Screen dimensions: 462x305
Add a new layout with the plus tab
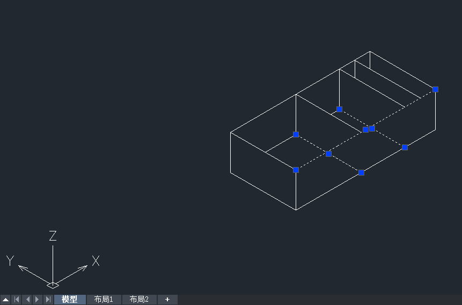pyautogui.click(x=167, y=300)
